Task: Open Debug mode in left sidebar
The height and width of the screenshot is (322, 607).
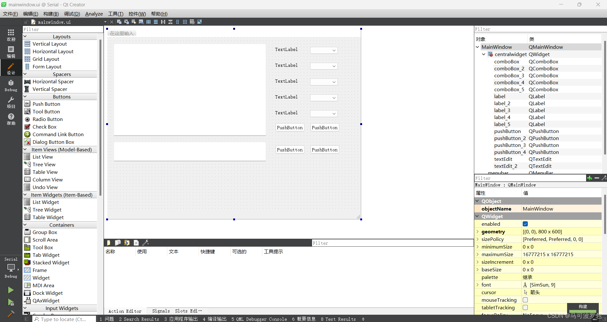Action: [x=11, y=85]
